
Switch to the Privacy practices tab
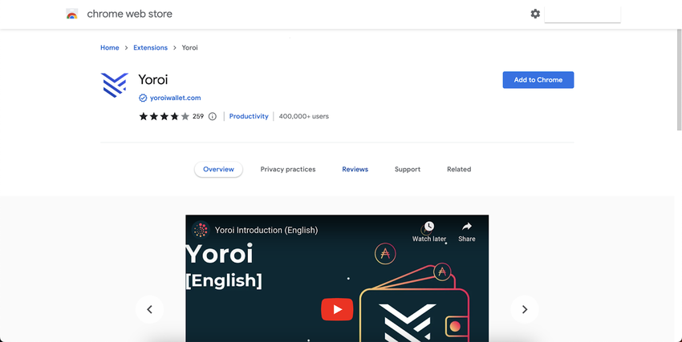(288, 169)
